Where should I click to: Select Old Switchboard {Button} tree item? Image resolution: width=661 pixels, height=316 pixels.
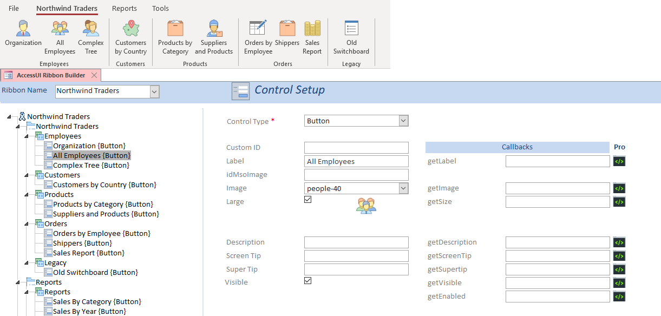95,273
